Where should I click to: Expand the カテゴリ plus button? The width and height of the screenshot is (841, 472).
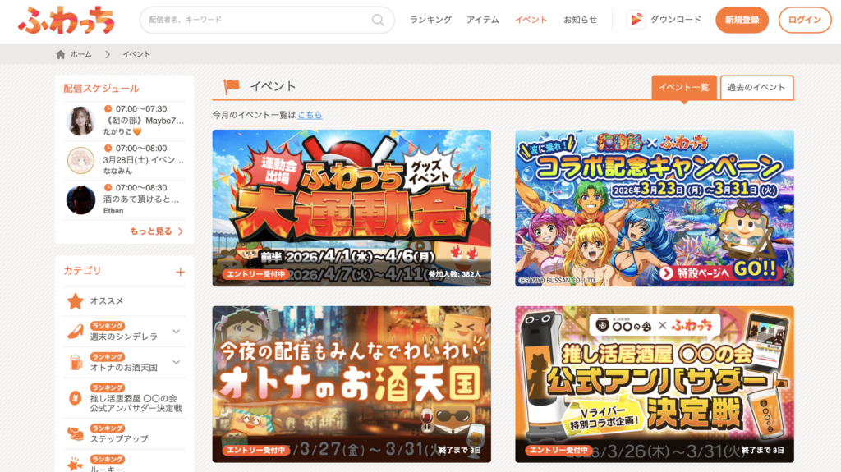coord(180,272)
